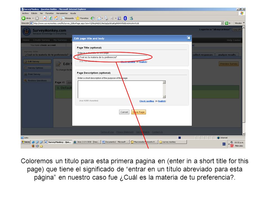Click the collect responses tab

click(202, 55)
